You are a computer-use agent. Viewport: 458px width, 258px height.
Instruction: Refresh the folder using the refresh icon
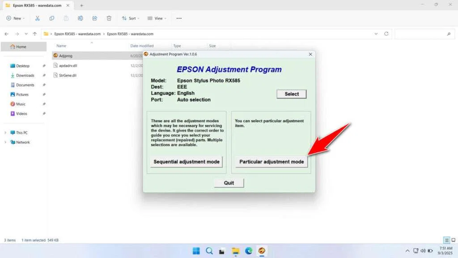click(386, 34)
